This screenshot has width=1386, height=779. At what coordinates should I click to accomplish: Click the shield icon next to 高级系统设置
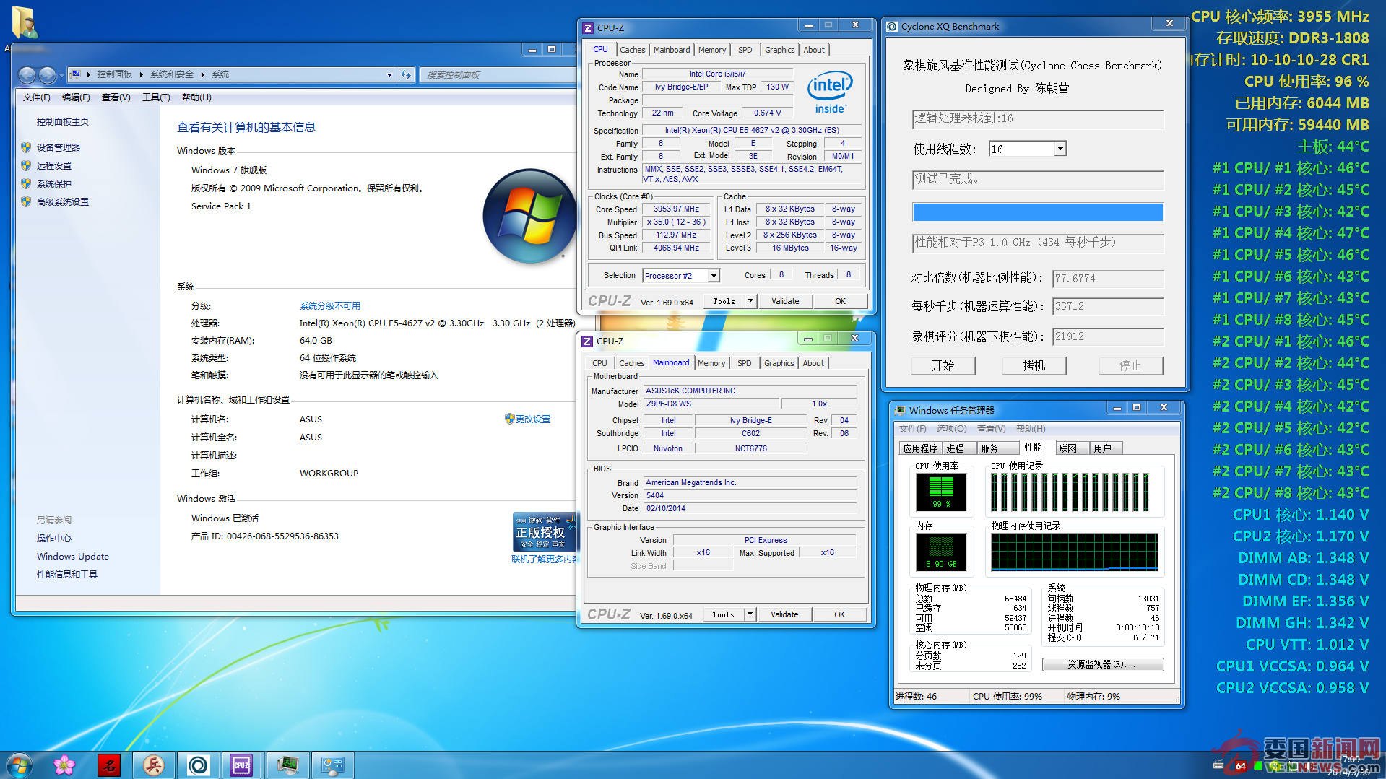[x=26, y=201]
